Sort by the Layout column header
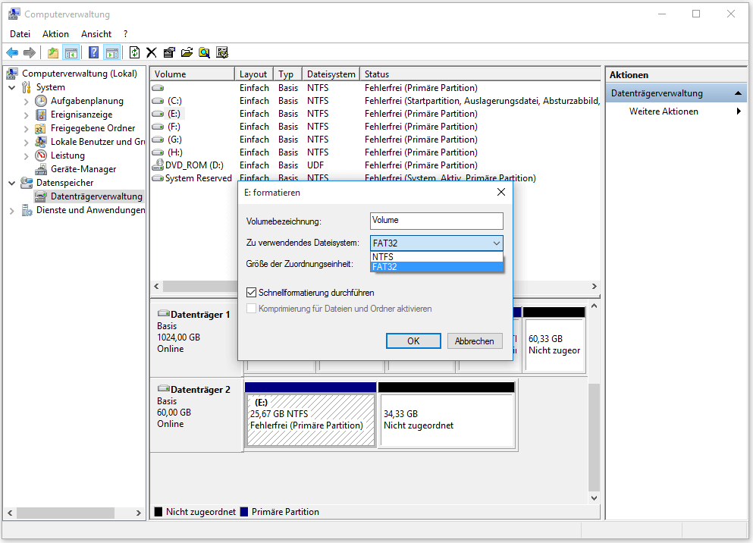Screen dimensions: 753x543 click(254, 74)
